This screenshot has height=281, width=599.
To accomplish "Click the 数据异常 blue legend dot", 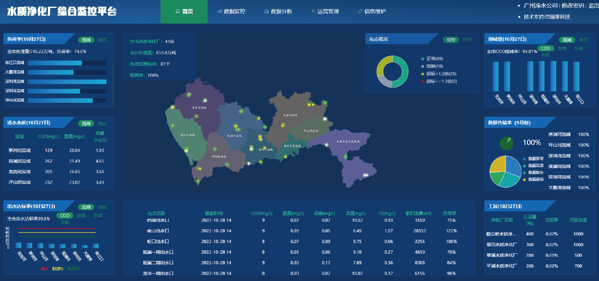I will pyautogui.click(x=524, y=158).
